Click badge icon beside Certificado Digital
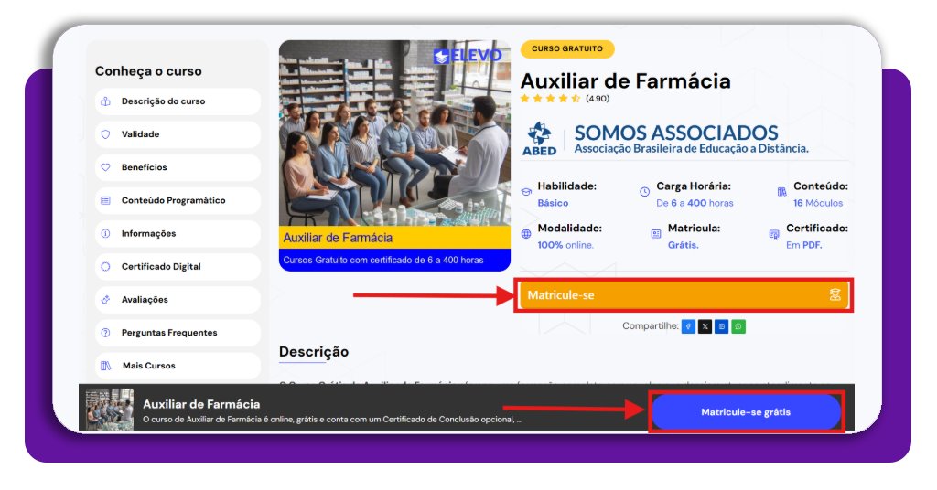The height and width of the screenshot is (490, 937). (106, 266)
